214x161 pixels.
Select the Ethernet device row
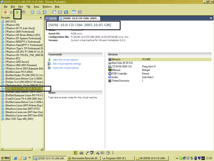tap(159, 70)
